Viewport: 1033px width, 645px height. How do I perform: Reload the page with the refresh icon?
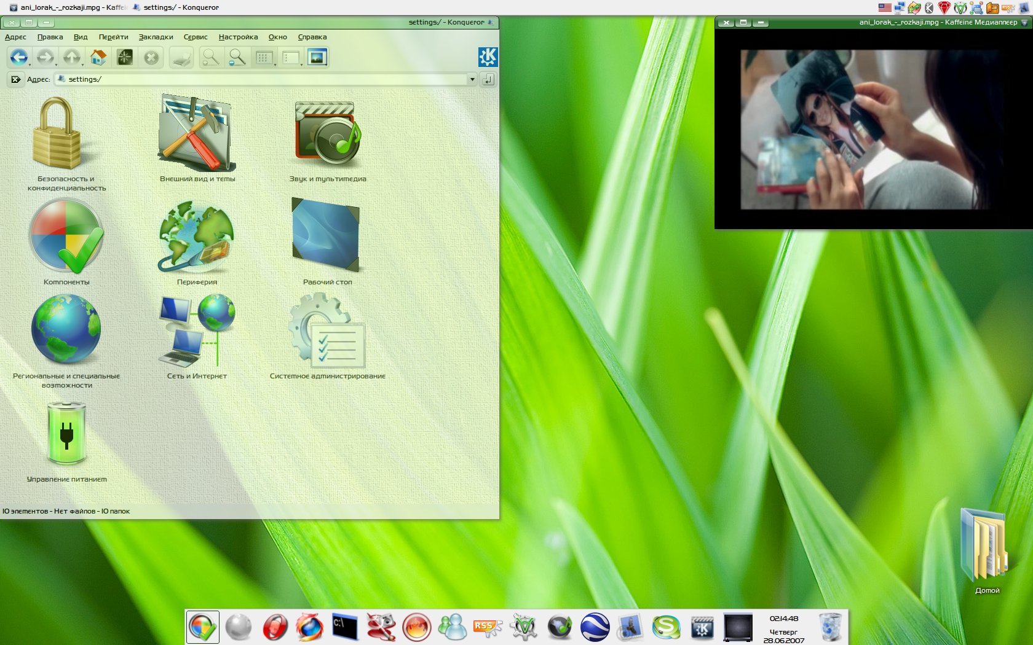pos(125,57)
